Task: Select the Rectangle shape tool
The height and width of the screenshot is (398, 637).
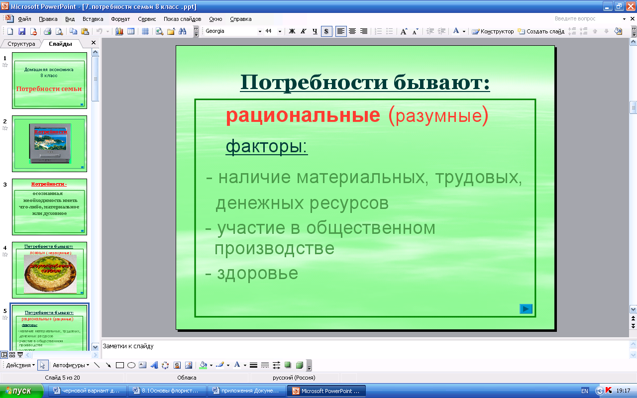Action: coord(120,365)
